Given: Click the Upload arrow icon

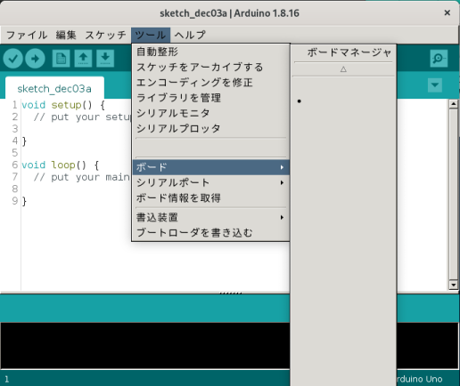Looking at the screenshot, I should click(x=35, y=59).
